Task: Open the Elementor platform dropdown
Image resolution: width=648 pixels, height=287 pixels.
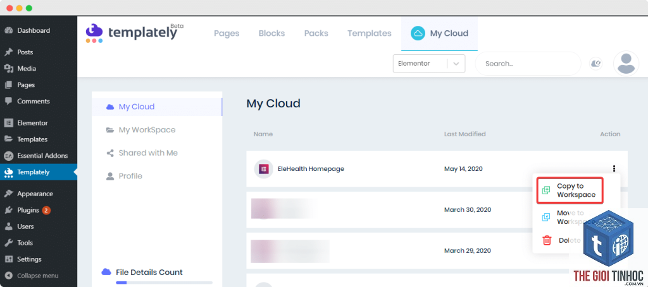Action: 429,64
